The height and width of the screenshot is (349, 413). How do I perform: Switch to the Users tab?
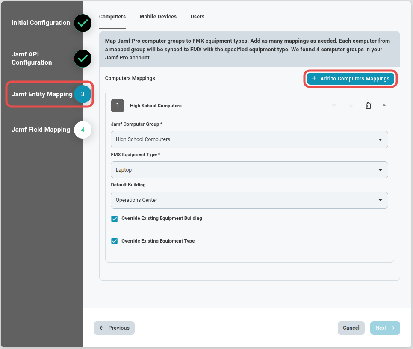(x=197, y=17)
